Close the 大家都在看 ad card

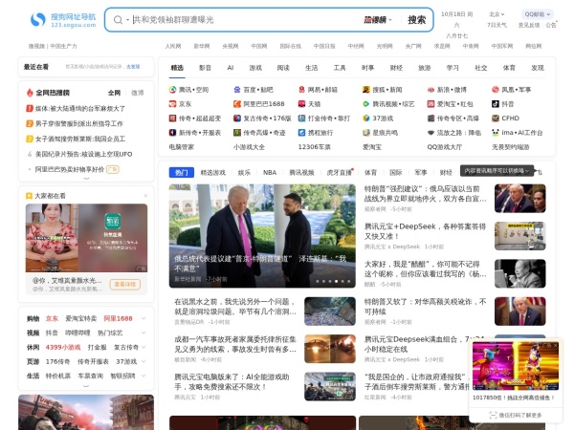[x=145, y=196]
